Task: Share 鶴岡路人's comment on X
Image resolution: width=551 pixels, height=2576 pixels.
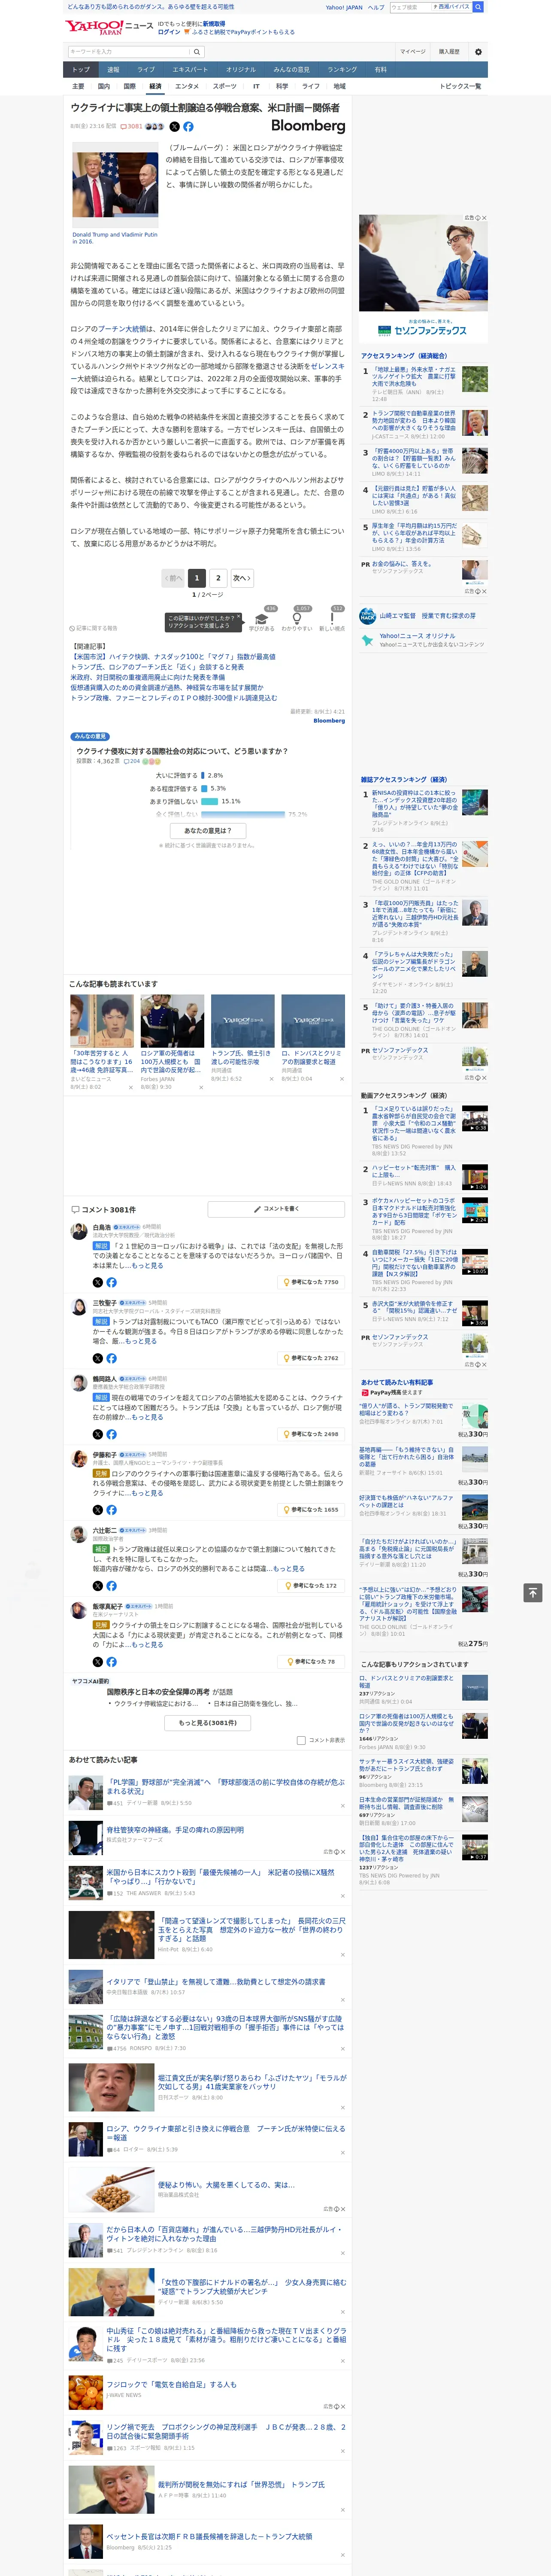Action: (97, 1434)
